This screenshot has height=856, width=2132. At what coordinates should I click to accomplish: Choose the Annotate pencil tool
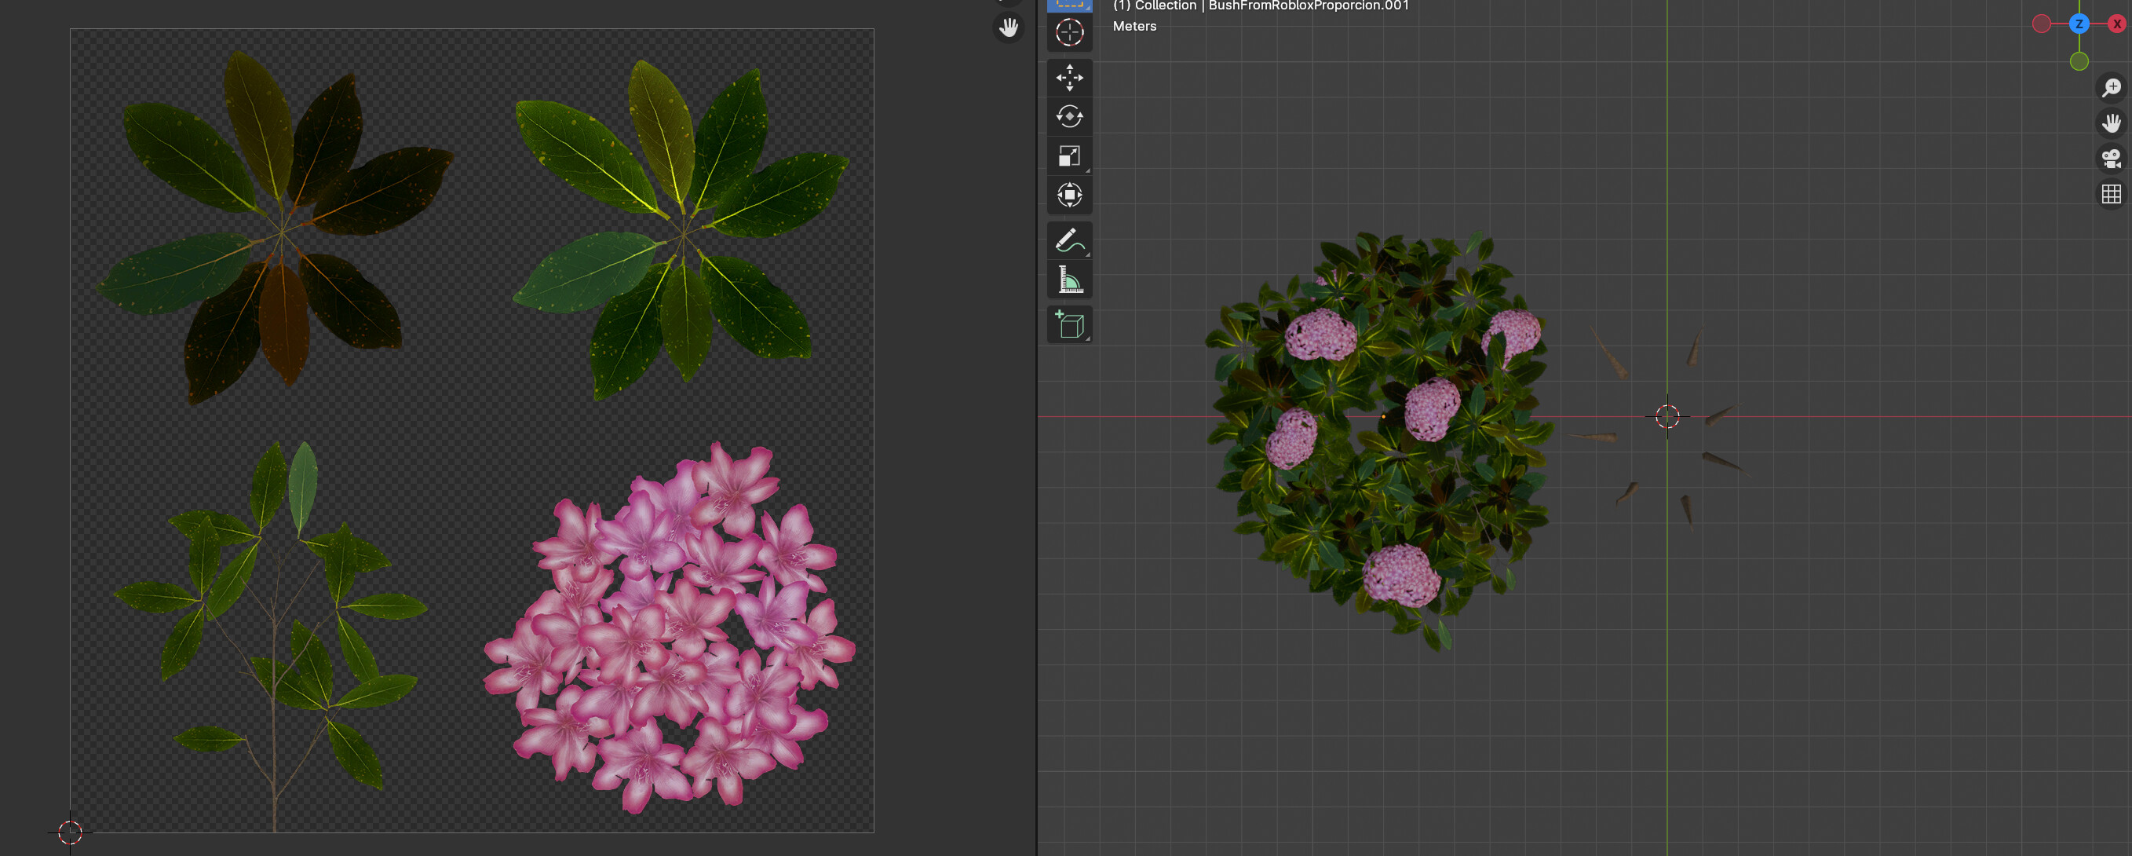[x=1069, y=240]
